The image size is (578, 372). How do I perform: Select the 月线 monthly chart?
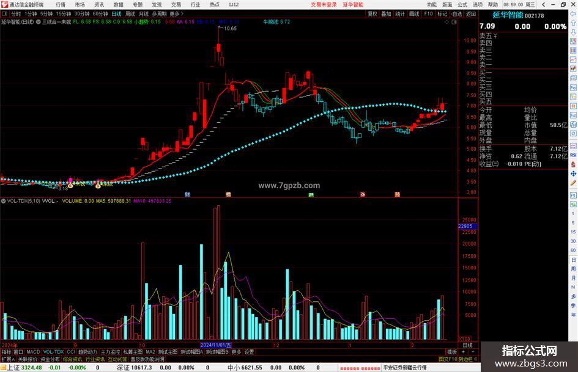(x=144, y=13)
